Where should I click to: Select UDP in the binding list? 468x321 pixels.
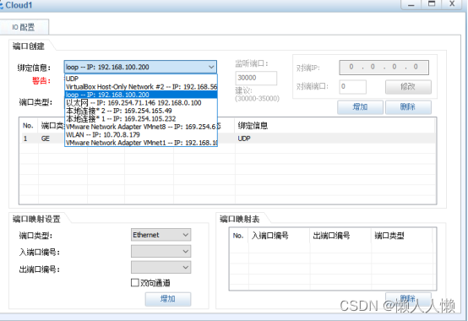(x=141, y=79)
